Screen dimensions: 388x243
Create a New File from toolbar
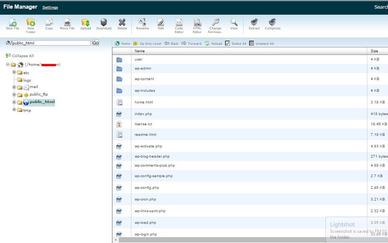(x=13, y=24)
